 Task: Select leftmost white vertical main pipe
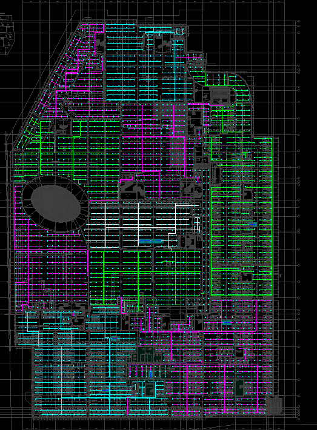click(x=106, y=225)
